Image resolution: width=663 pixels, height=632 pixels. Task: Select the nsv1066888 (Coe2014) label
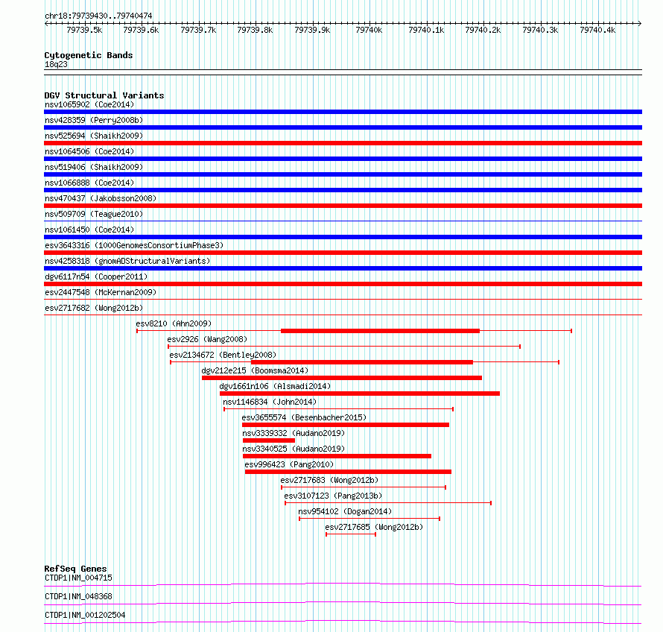coord(89,183)
